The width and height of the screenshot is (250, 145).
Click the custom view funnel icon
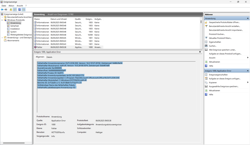click(206, 26)
